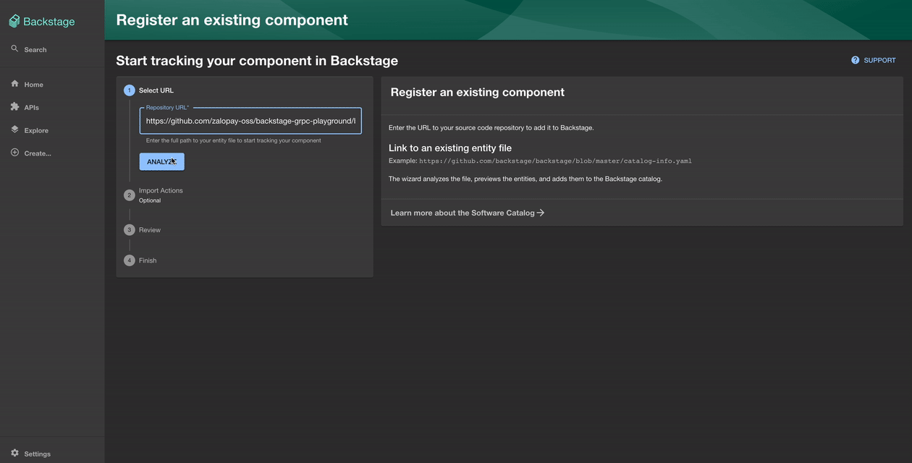The width and height of the screenshot is (912, 463).
Task: Click the 'The wizard analyzes the file' sentence
Action: [525, 179]
